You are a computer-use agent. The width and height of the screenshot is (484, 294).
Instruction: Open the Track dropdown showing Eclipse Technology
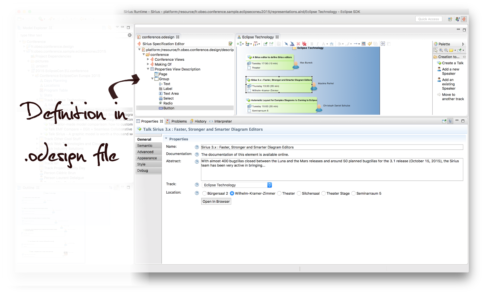point(237,185)
